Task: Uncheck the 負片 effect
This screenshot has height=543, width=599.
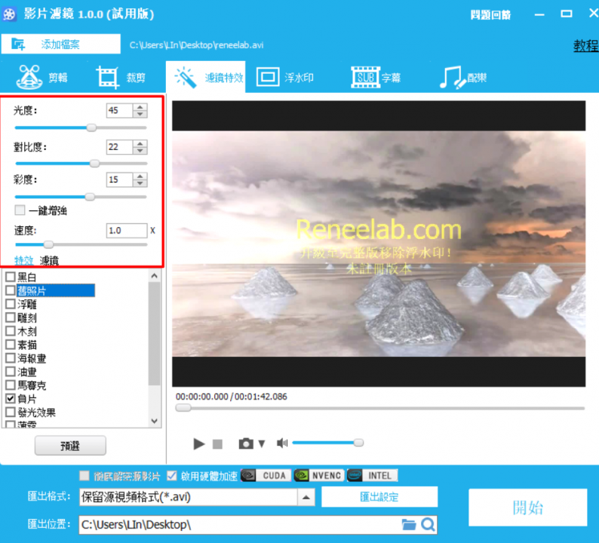Action: click(11, 399)
